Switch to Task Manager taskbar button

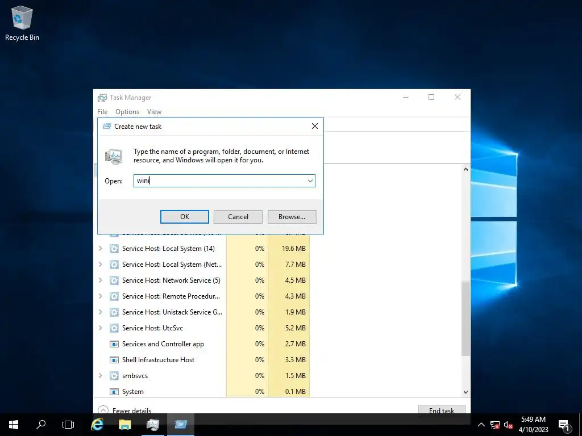tap(152, 425)
